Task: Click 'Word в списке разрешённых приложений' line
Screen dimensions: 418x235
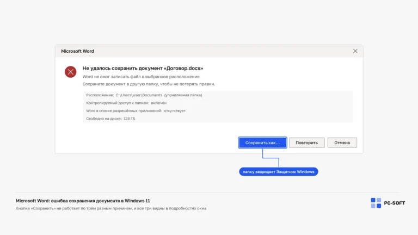Action: tap(136, 111)
